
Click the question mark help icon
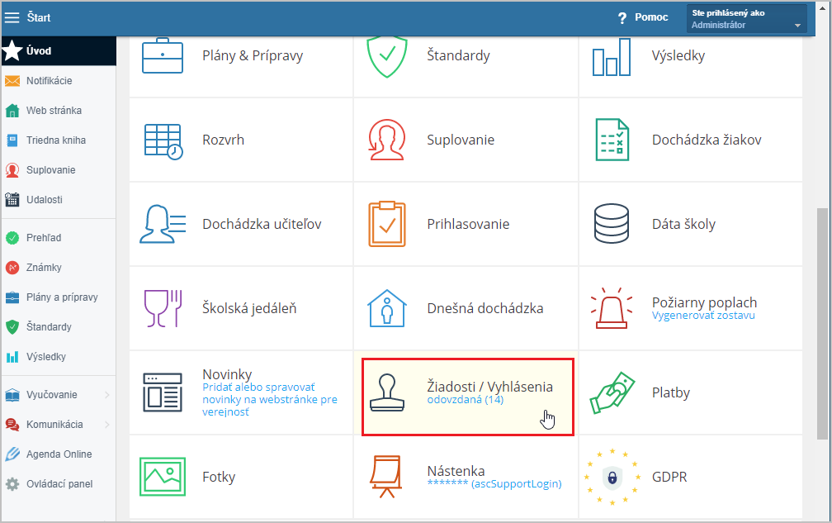pos(622,18)
